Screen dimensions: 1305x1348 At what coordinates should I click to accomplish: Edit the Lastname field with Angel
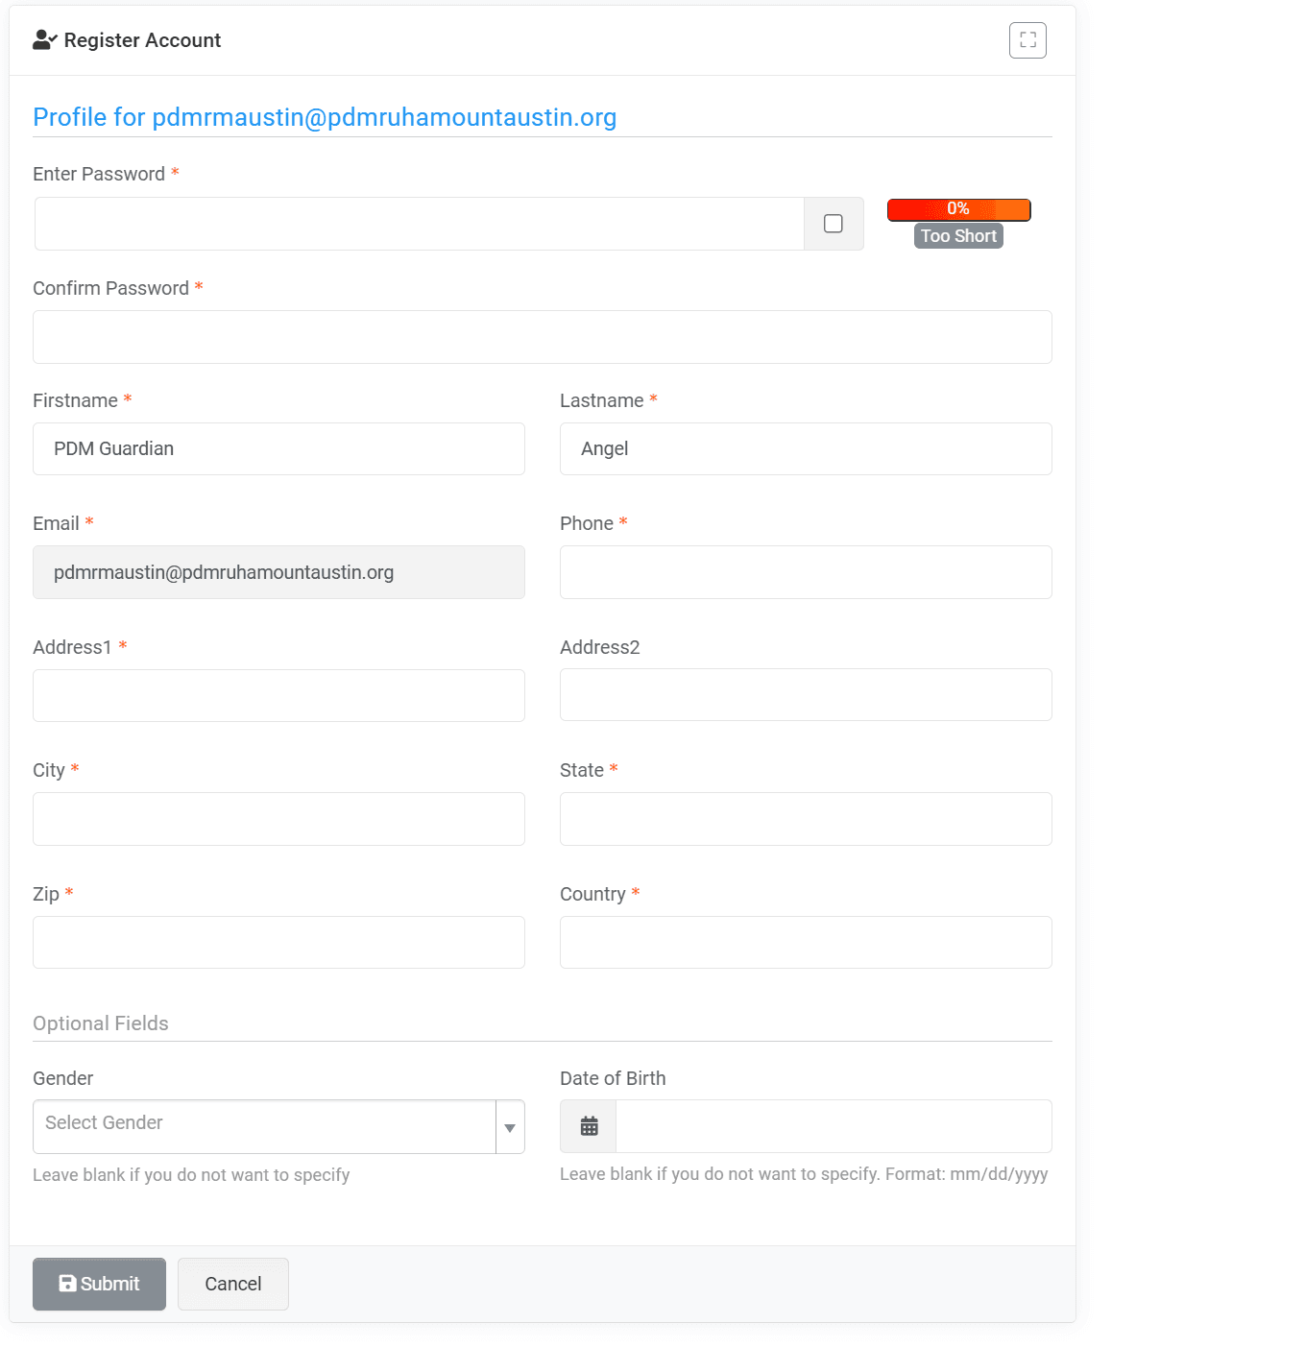[806, 448]
